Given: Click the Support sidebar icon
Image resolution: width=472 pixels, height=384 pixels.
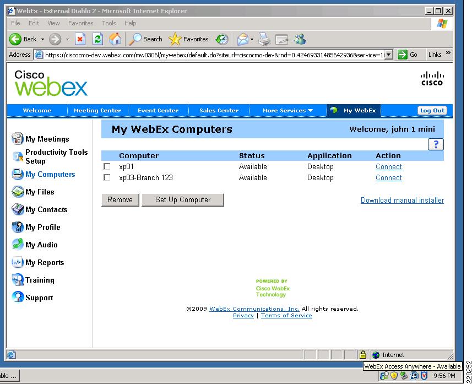Looking at the screenshot, I should tap(18, 297).
